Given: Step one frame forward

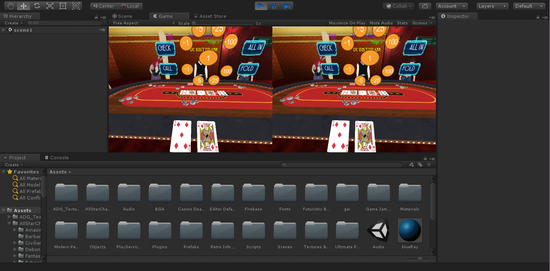Looking at the screenshot, I should pyautogui.click(x=287, y=6).
